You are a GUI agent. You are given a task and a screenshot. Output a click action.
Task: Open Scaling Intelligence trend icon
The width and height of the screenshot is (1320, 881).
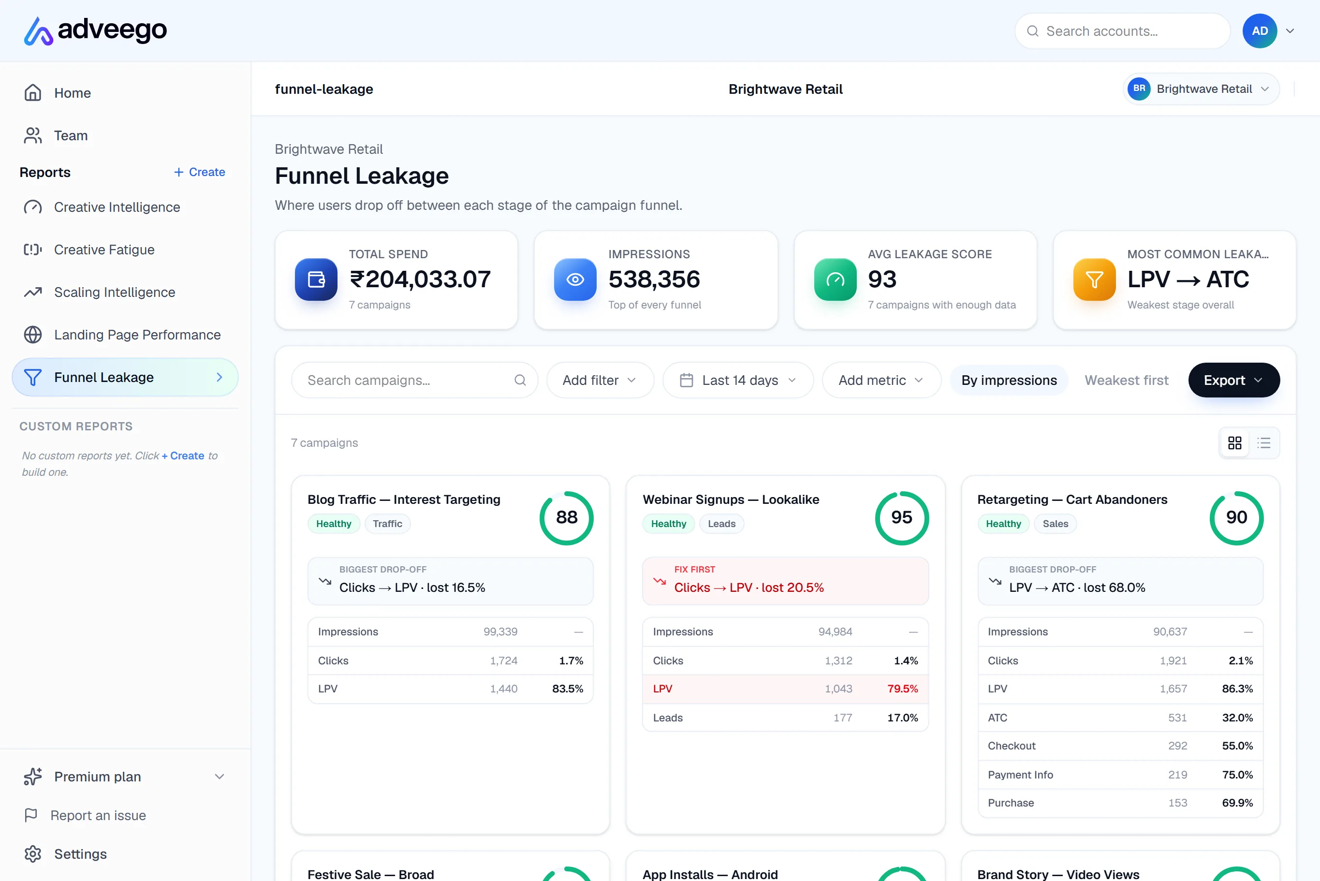pyautogui.click(x=32, y=292)
